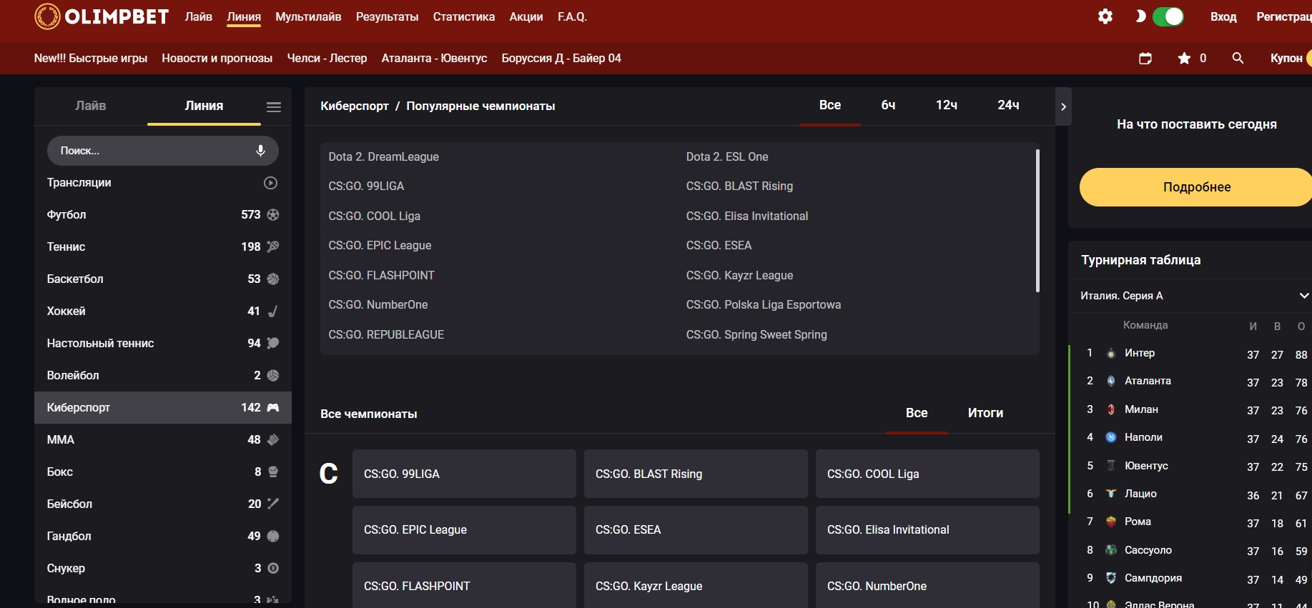Collapse the right panel with arrow
Screen dimensions: 1312x608
tap(1063, 106)
